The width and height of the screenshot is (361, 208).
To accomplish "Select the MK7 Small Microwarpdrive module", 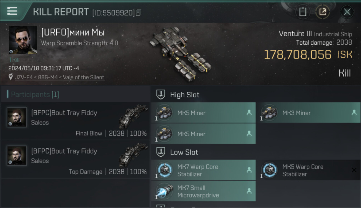I will (203, 191).
